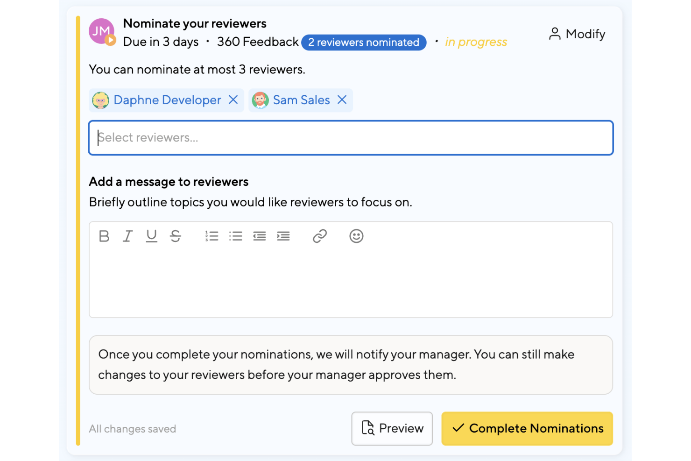This screenshot has width=691, height=461.
Task: Click into the reviewer message text area
Action: (x=351, y=284)
